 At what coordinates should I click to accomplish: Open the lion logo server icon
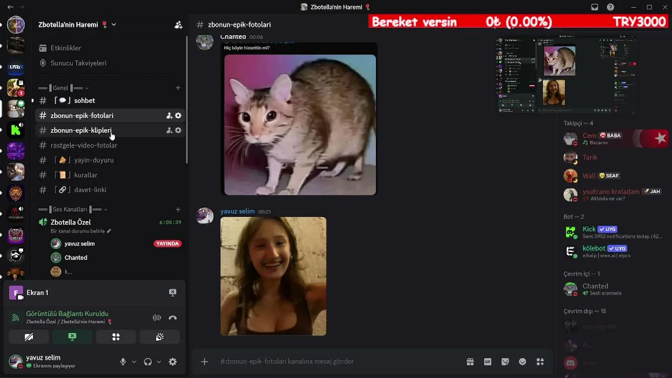[16, 193]
